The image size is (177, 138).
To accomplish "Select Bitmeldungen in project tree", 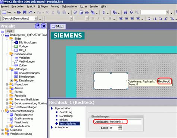I will click(x=27, y=77).
